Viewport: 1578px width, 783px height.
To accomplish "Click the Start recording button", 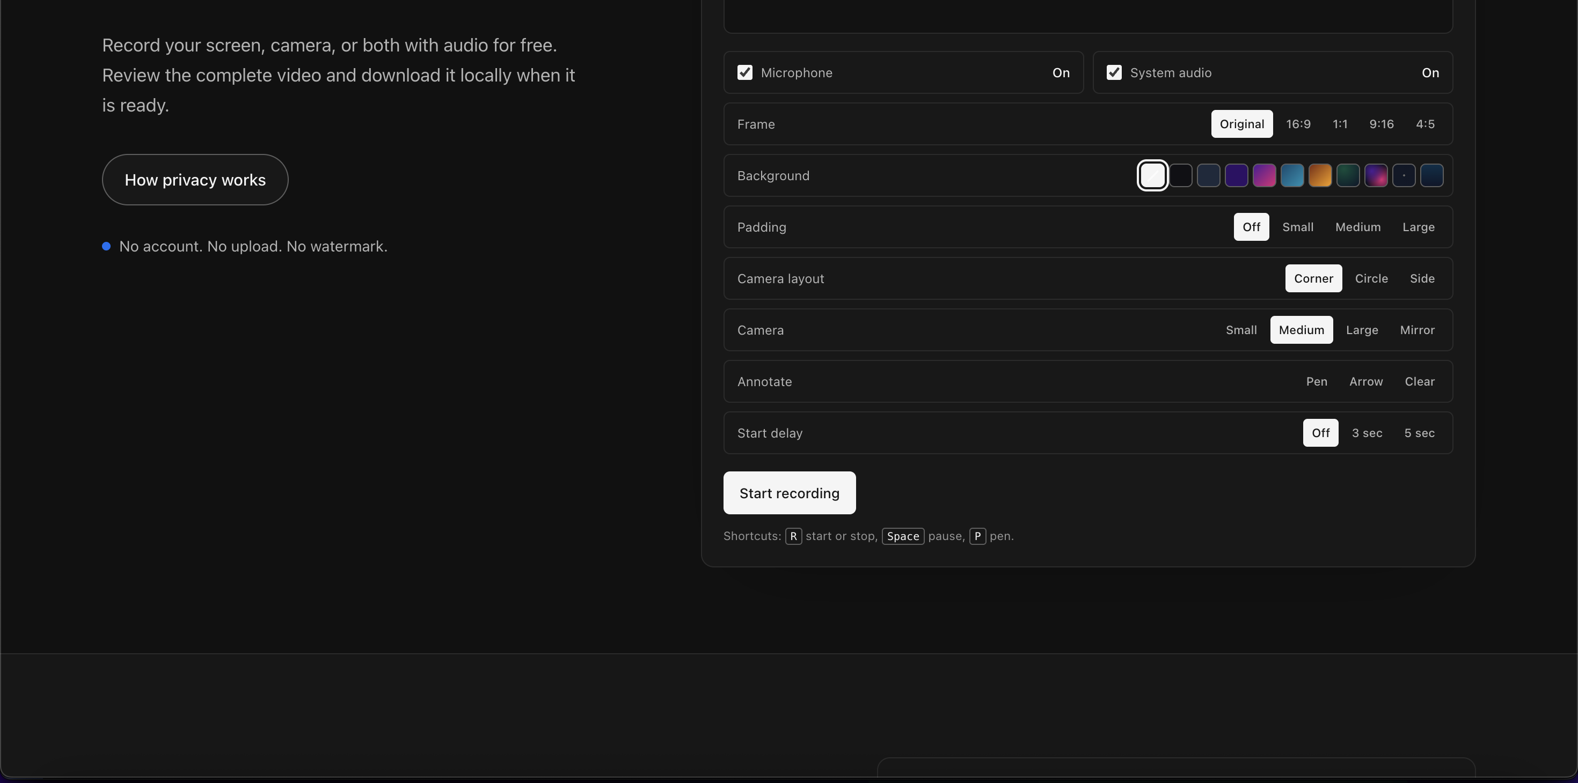I will [789, 493].
